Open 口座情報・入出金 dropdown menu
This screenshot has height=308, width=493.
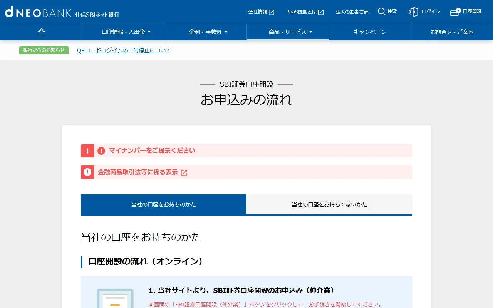pyautogui.click(x=123, y=32)
